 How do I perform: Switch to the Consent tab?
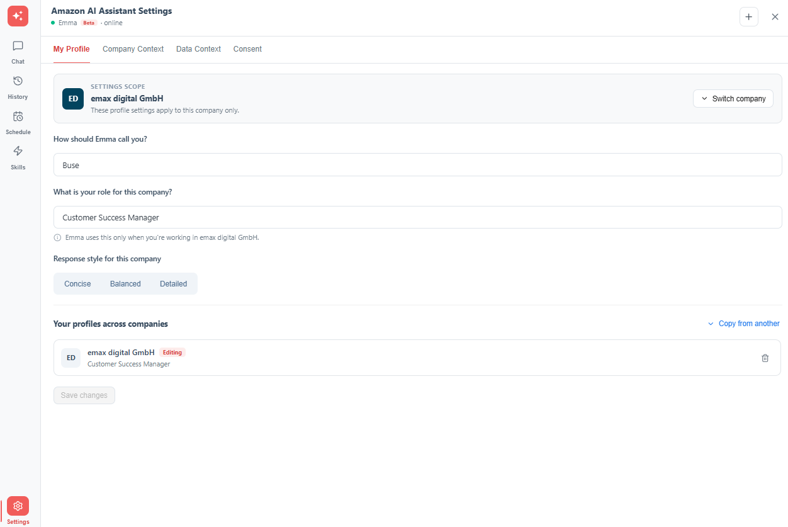click(247, 49)
